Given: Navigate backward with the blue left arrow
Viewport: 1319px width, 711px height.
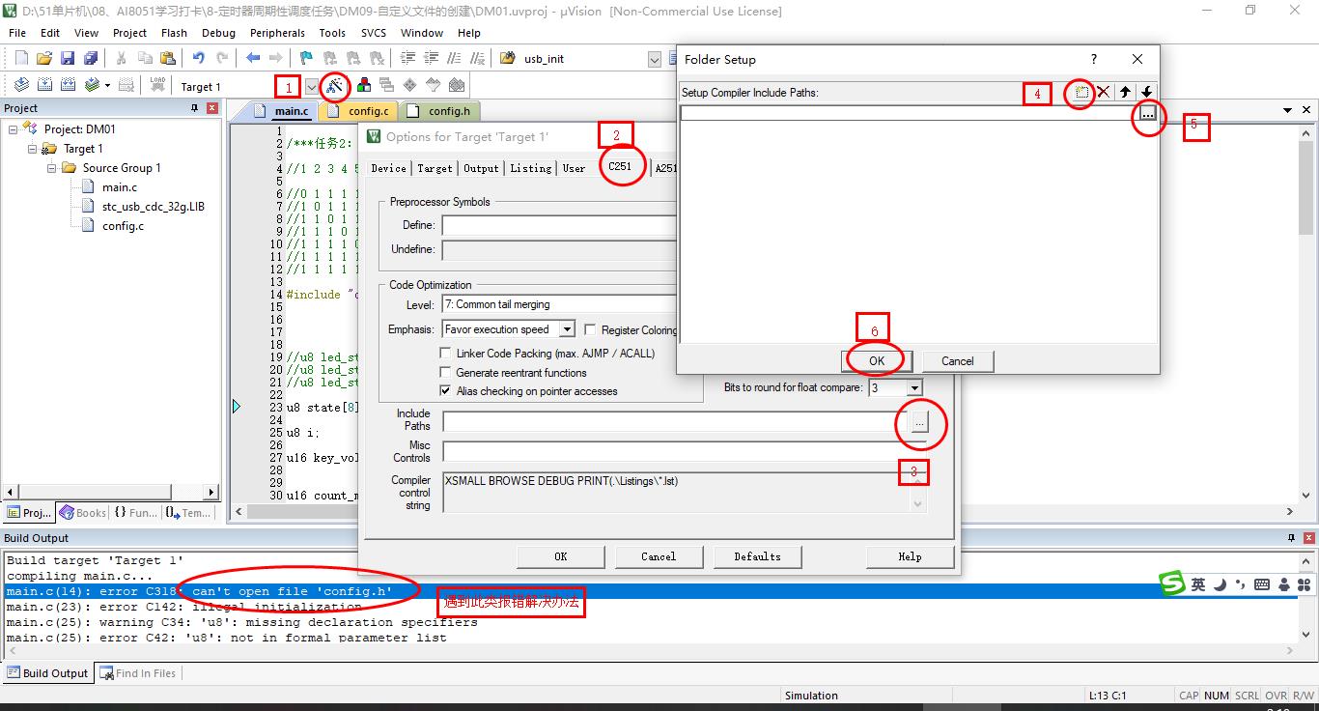Looking at the screenshot, I should 253,59.
